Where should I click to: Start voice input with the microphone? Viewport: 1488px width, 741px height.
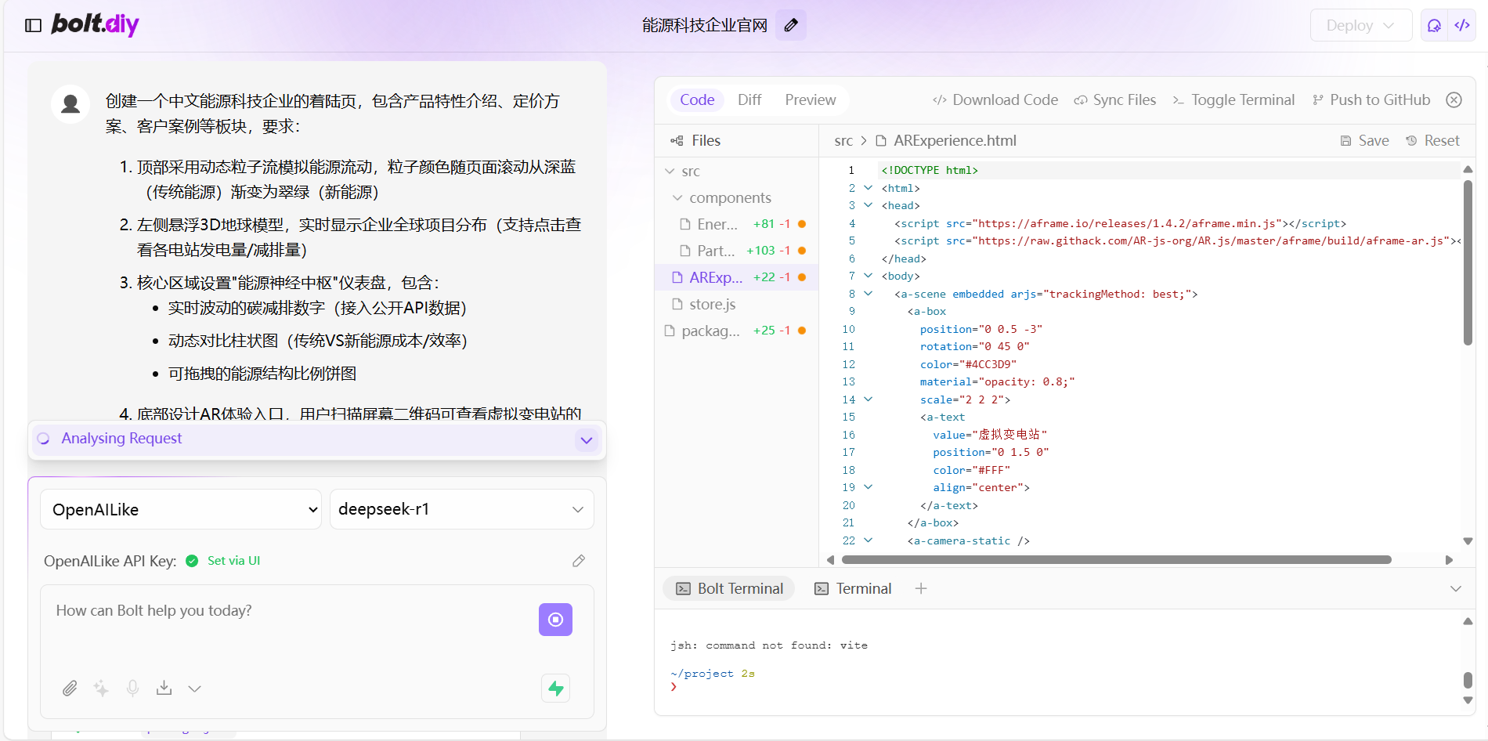[x=132, y=689]
